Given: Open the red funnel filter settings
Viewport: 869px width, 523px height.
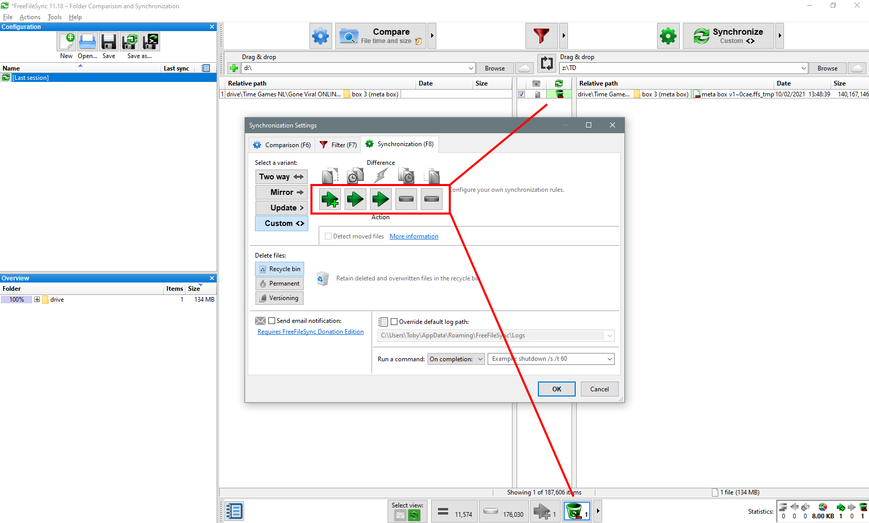Looking at the screenshot, I should point(542,36).
